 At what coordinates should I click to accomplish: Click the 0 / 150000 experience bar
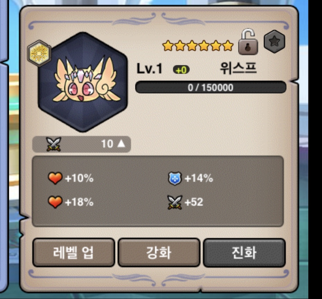(x=211, y=87)
